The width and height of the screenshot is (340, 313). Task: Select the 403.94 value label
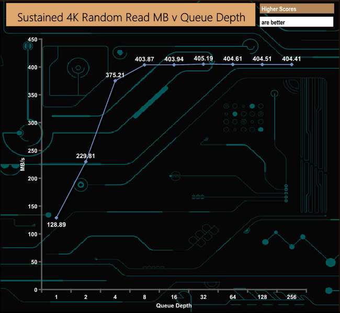pyautogui.click(x=174, y=59)
